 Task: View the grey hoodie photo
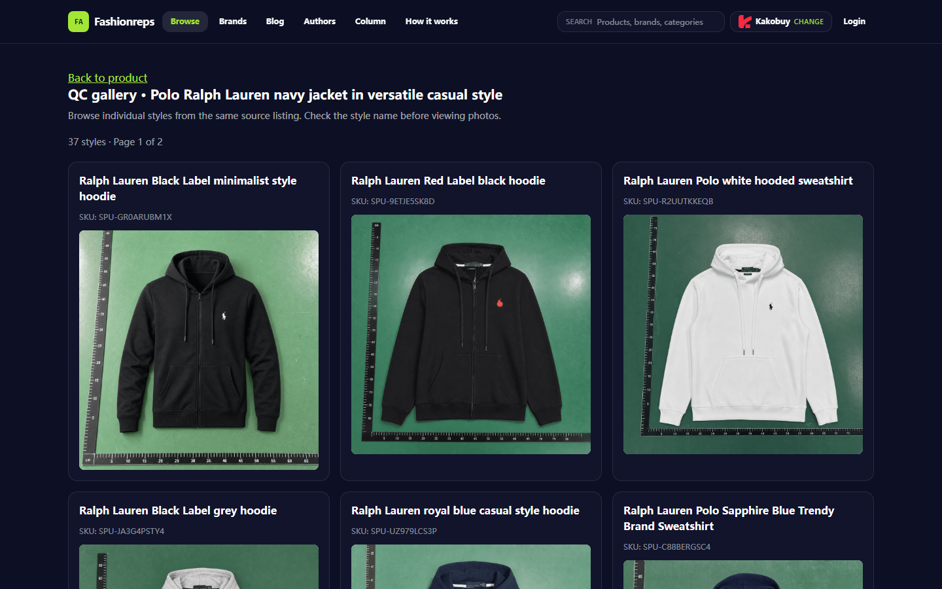199,567
